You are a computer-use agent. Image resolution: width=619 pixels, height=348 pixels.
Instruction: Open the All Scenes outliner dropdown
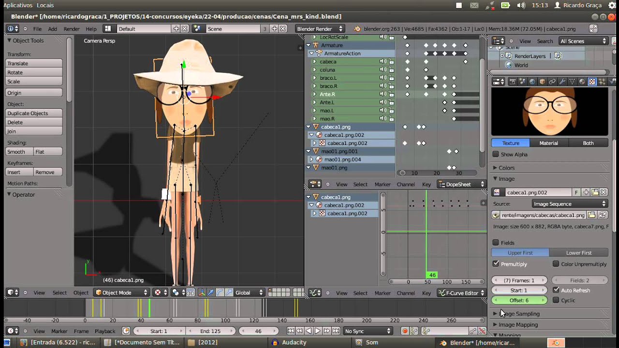pyautogui.click(x=583, y=41)
